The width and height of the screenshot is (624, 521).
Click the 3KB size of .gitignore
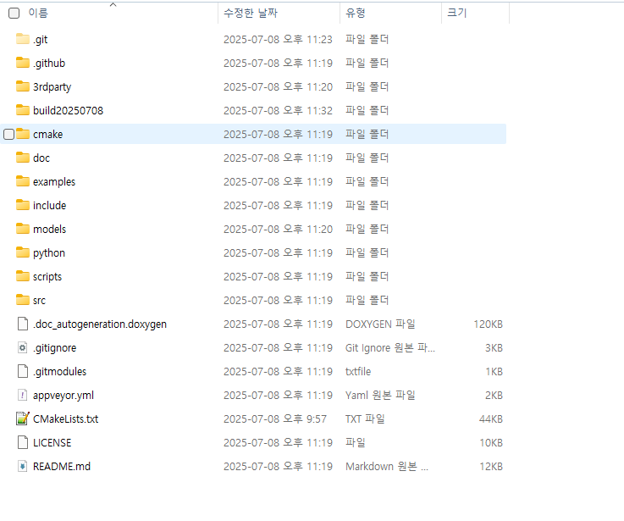click(x=494, y=347)
